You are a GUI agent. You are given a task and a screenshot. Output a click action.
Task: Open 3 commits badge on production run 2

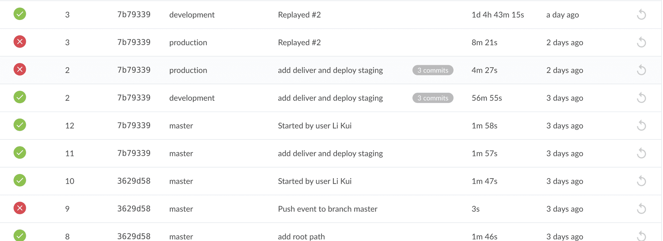click(432, 70)
